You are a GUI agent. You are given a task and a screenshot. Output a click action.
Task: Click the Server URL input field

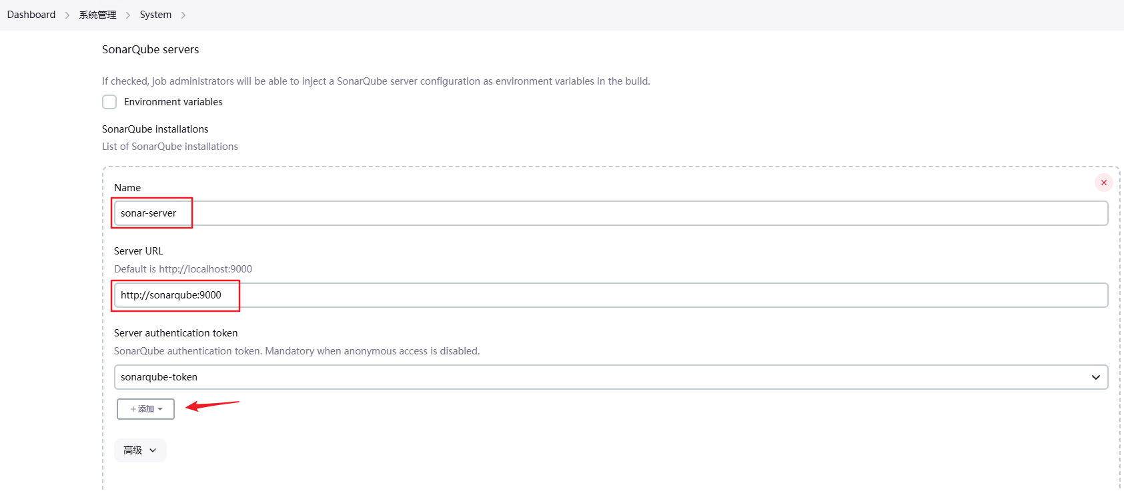tap(610, 295)
